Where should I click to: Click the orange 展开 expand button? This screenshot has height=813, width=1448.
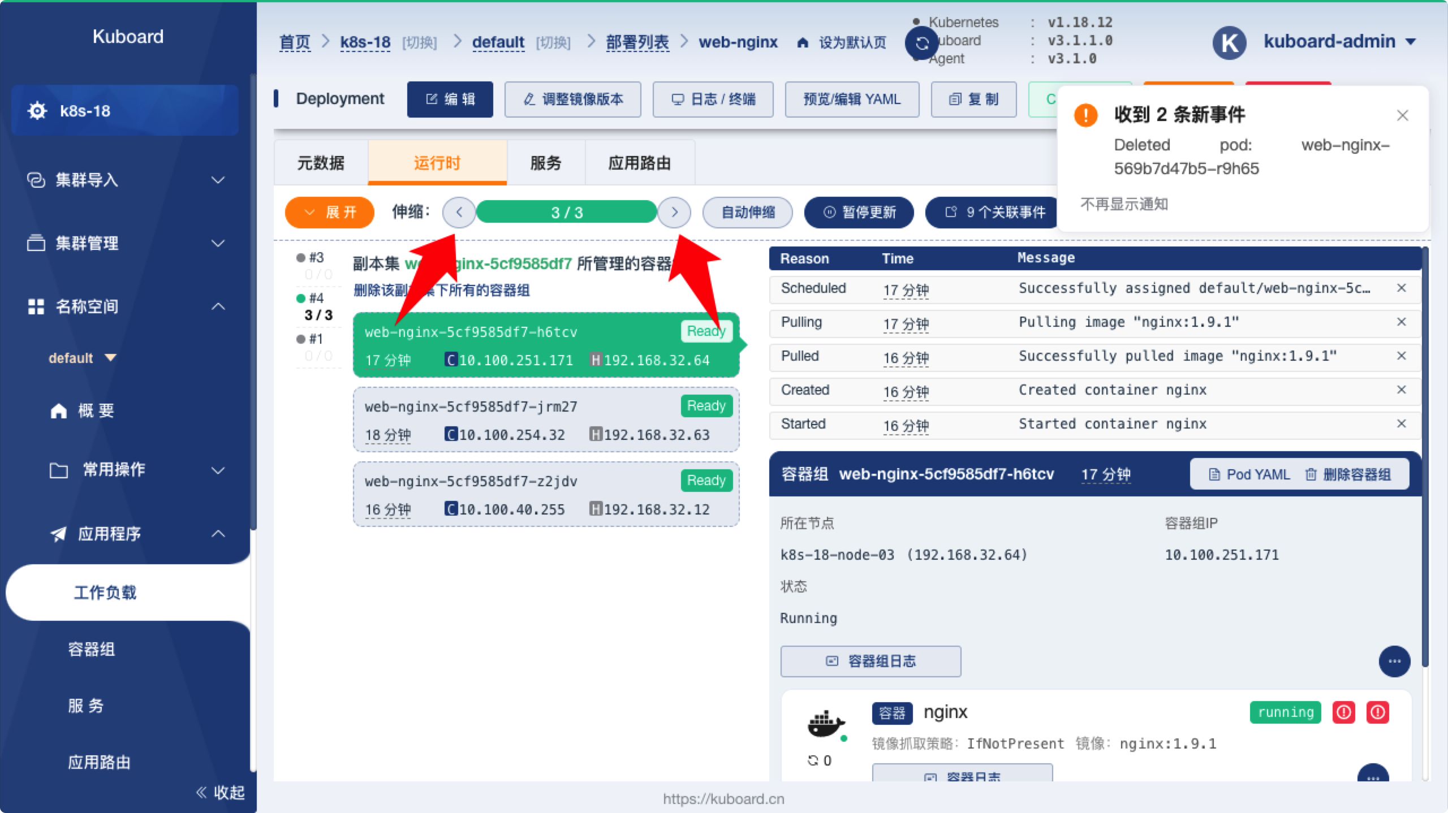point(330,213)
